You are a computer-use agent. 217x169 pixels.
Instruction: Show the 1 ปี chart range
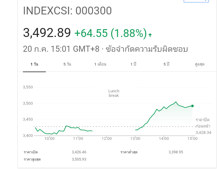click(133, 64)
